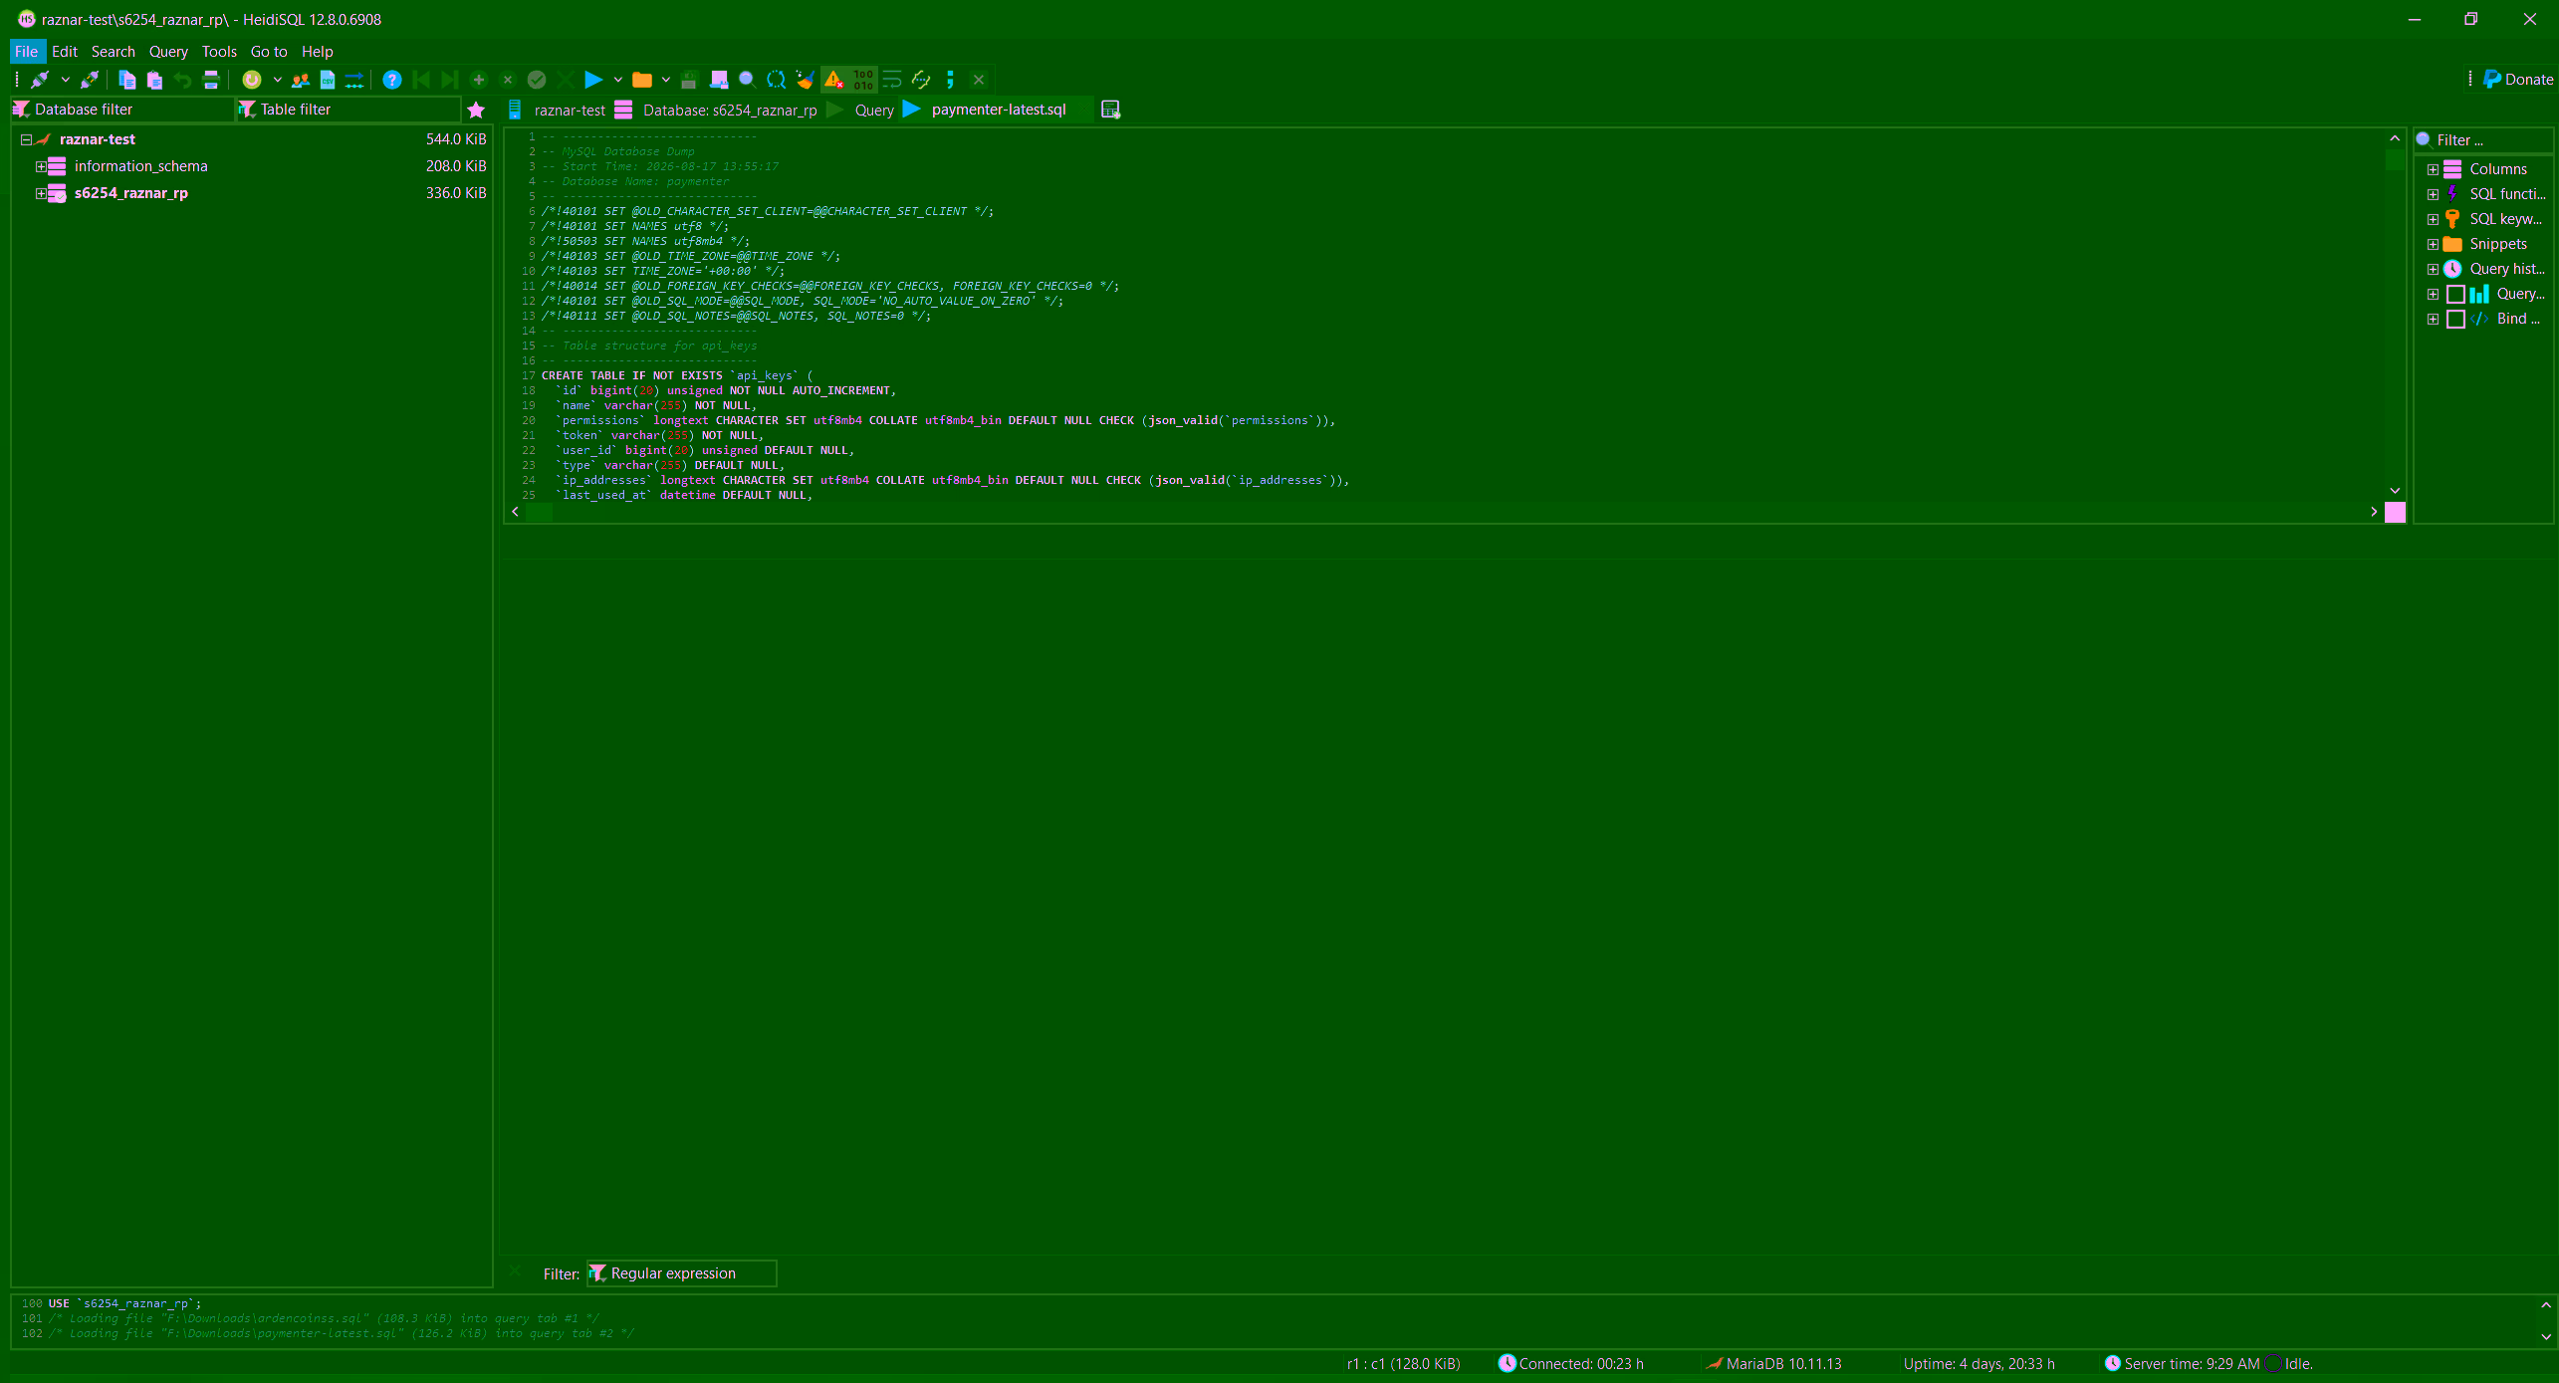2559x1383 pixels.
Task: Select s6254_raznar_rp in database tree
Action: 131,193
